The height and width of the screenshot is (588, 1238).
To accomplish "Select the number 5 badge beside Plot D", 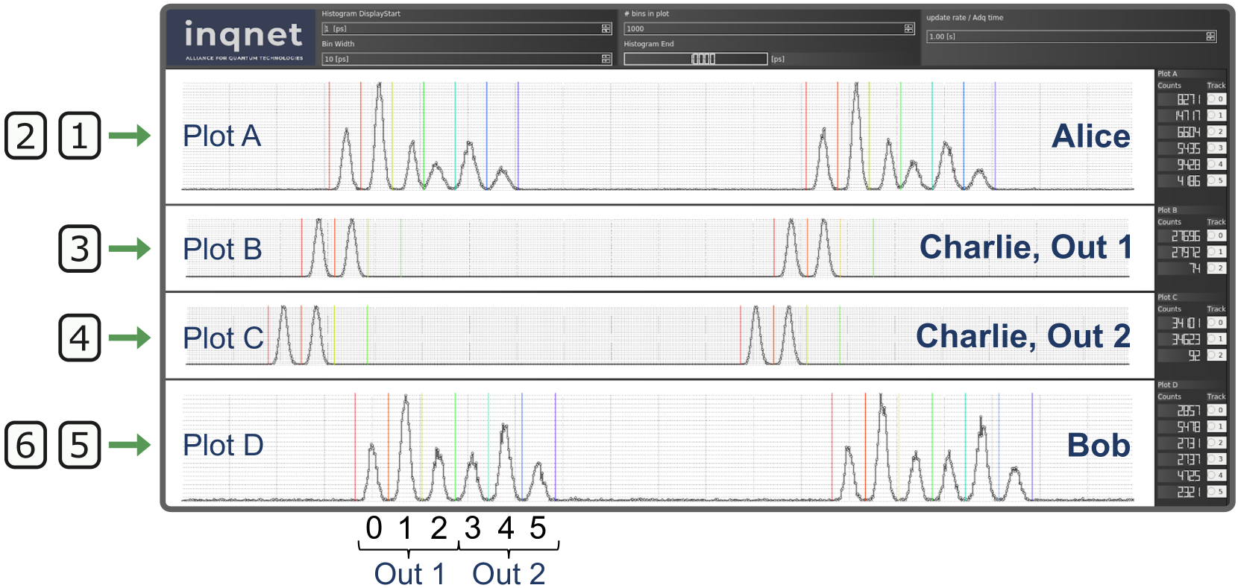I will point(79,445).
